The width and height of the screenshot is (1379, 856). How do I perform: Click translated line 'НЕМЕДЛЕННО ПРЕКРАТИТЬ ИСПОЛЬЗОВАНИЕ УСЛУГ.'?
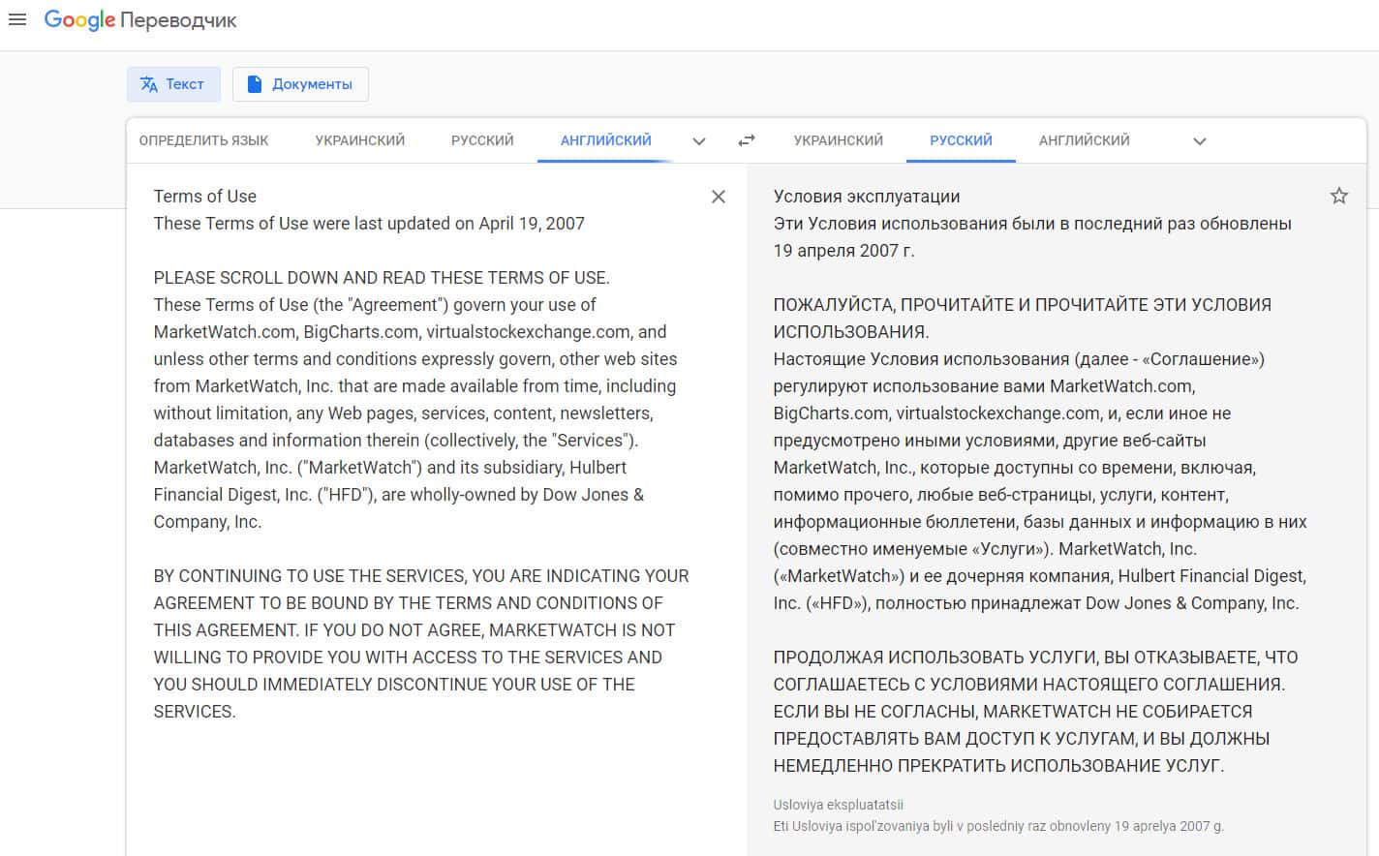(x=999, y=766)
